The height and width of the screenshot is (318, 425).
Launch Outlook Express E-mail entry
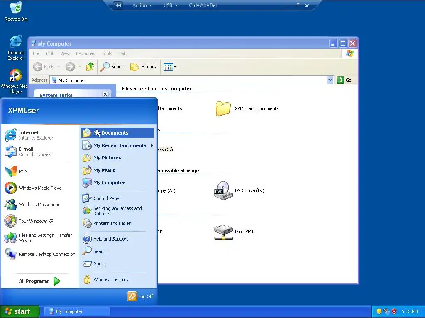point(39,152)
